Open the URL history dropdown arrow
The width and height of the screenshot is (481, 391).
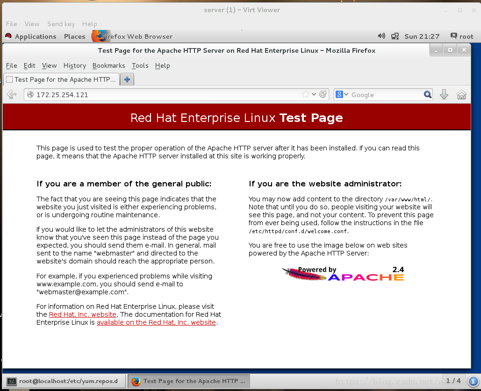(x=314, y=94)
